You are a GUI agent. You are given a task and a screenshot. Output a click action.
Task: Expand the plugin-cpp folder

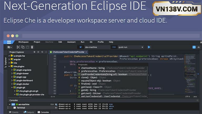tap(12, 77)
